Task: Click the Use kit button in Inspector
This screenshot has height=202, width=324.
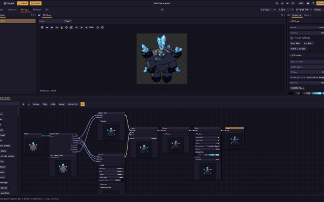Action: pyautogui.click(x=308, y=43)
